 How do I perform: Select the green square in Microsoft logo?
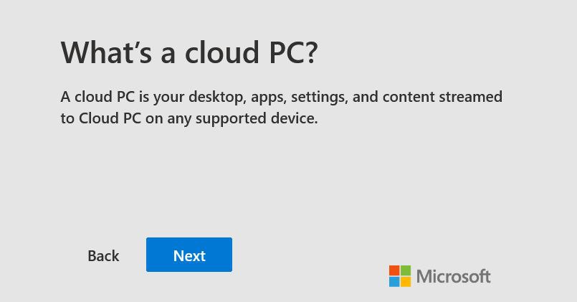point(406,270)
